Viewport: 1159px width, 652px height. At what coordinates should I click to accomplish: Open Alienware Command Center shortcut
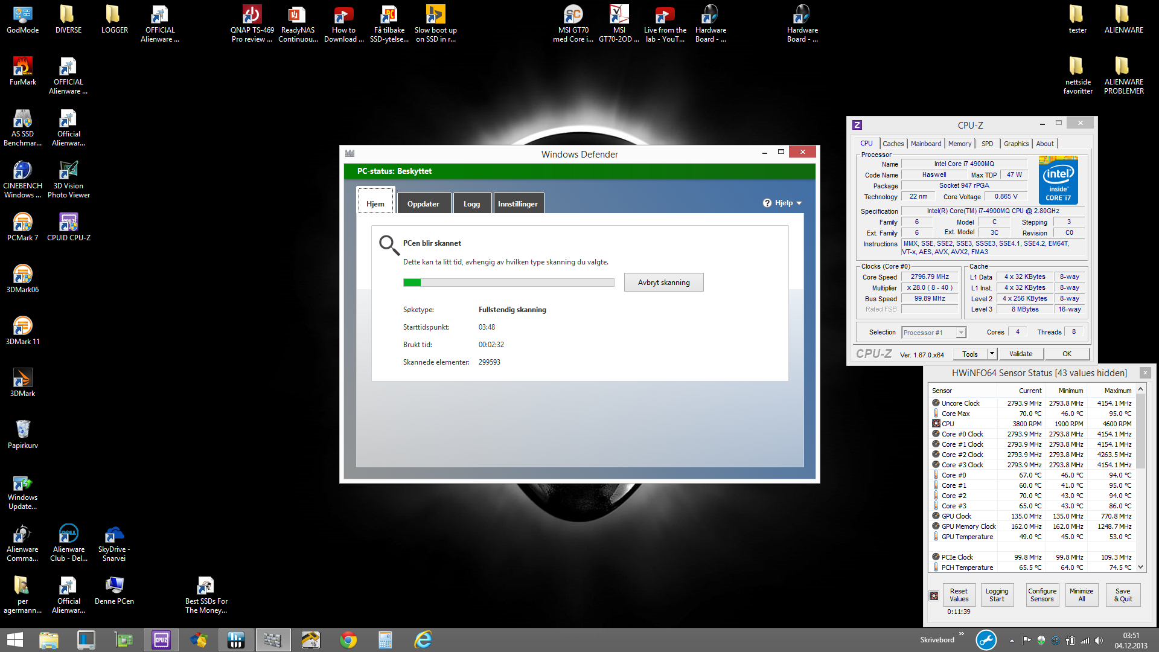[x=23, y=543]
